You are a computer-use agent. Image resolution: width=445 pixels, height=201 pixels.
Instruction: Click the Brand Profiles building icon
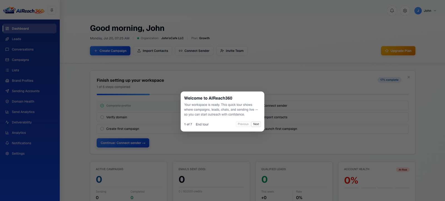click(7, 81)
